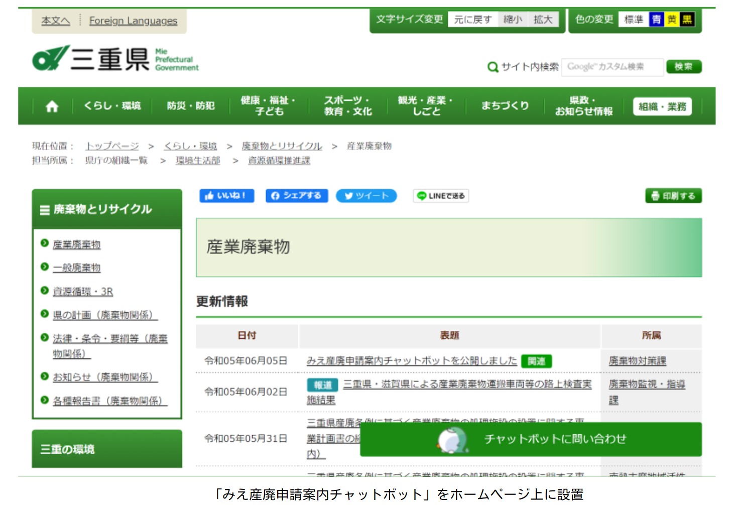Click the 所属 column header
The height and width of the screenshot is (505, 733).
[651, 336]
